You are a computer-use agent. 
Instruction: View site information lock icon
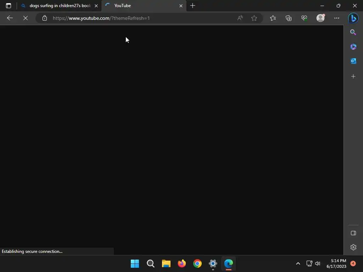(x=45, y=18)
